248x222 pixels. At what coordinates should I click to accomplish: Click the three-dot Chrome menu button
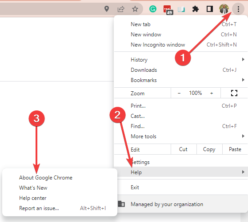click(238, 9)
